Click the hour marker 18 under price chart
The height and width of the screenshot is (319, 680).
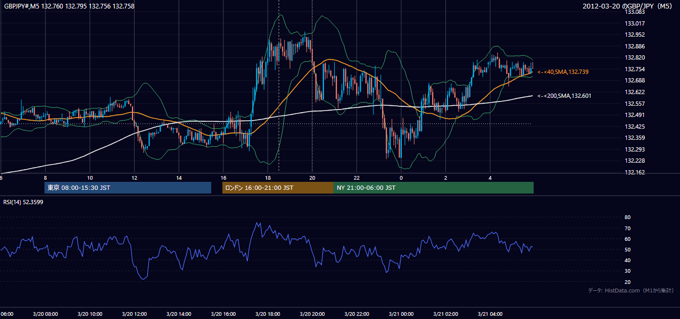tap(268, 178)
